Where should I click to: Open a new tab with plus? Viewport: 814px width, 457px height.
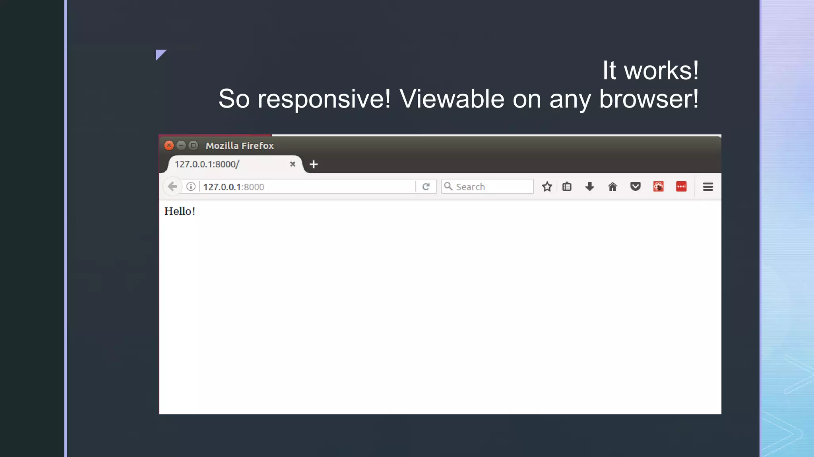pos(314,164)
